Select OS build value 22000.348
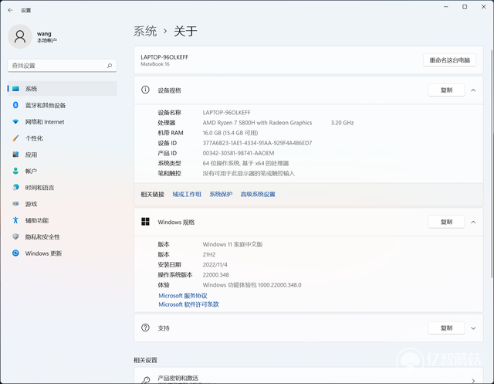 point(216,274)
